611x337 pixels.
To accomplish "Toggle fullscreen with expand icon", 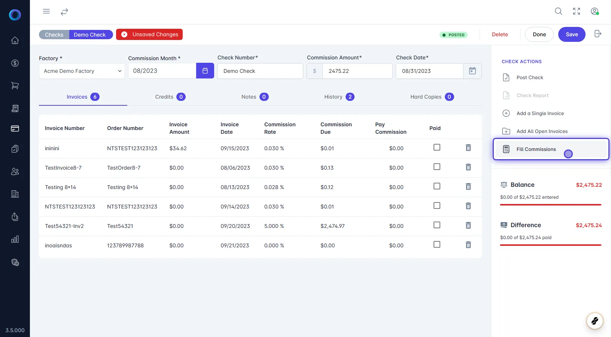I will point(577,11).
